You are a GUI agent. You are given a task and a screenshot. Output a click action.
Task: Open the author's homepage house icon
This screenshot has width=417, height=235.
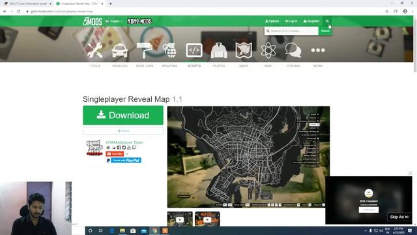pyautogui.click(x=108, y=148)
